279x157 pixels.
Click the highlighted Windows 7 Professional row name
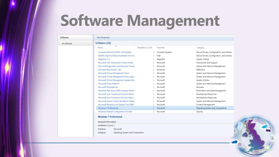pos(108,108)
